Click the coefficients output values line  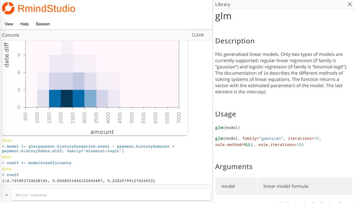coord(79,181)
